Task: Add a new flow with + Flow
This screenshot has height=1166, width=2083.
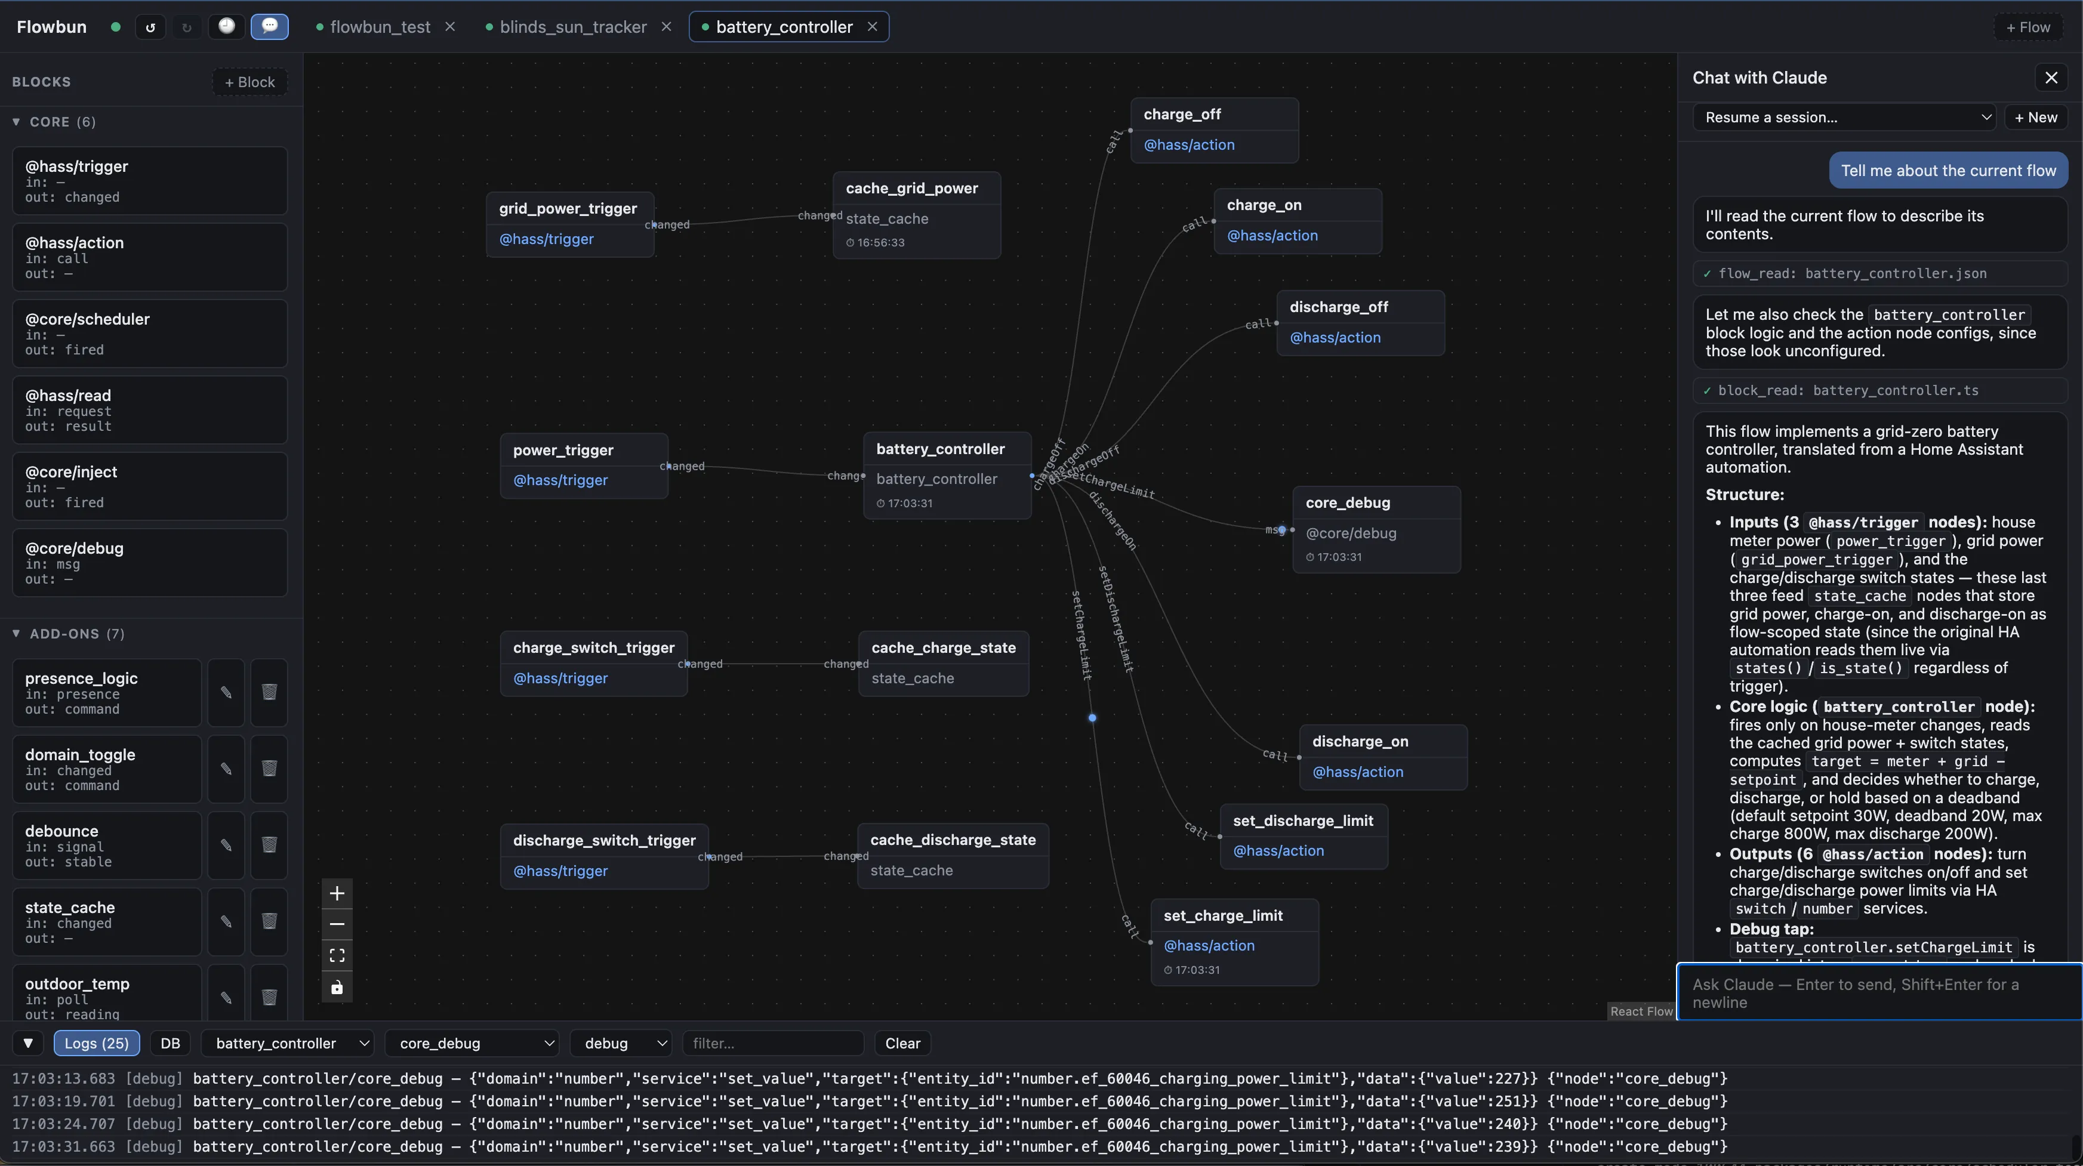Action: point(2028,27)
